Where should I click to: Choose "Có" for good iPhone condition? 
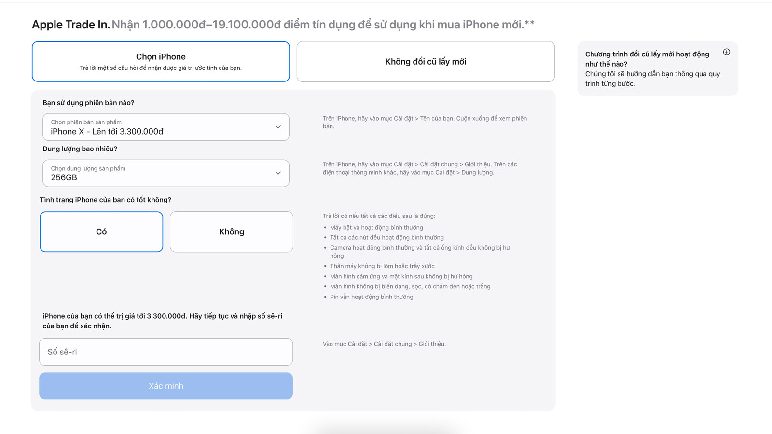coord(101,231)
